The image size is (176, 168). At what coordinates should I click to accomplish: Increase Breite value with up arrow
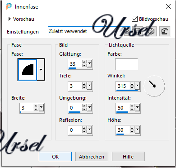tap(36, 106)
